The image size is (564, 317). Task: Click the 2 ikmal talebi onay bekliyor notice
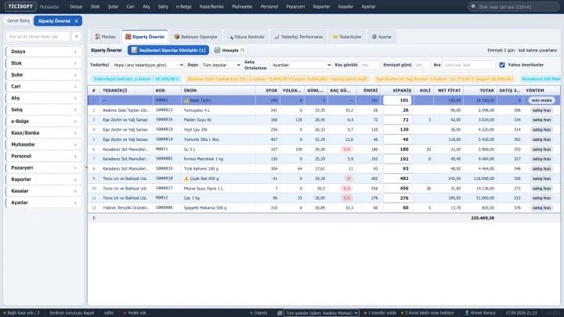pos(428,313)
